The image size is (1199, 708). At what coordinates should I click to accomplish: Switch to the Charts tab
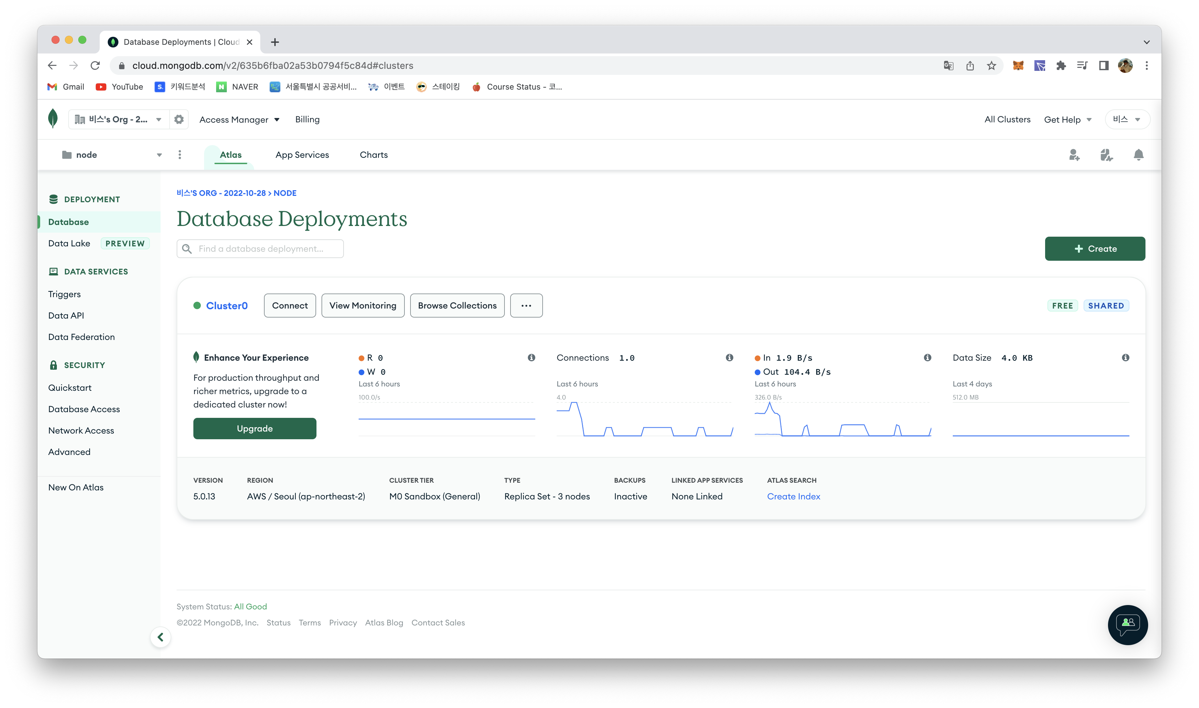(374, 154)
